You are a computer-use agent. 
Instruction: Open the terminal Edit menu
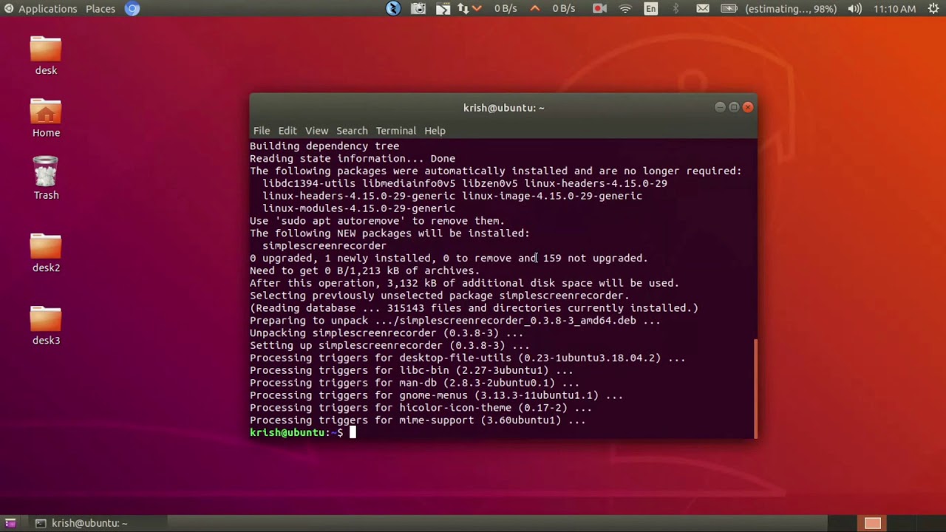pos(287,131)
